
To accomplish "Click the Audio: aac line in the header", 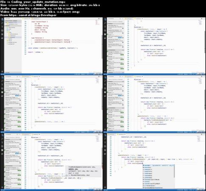I will tap(37, 8).
